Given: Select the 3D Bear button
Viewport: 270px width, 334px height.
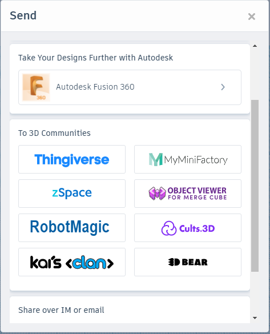Looking at the screenshot, I should tap(188, 262).
